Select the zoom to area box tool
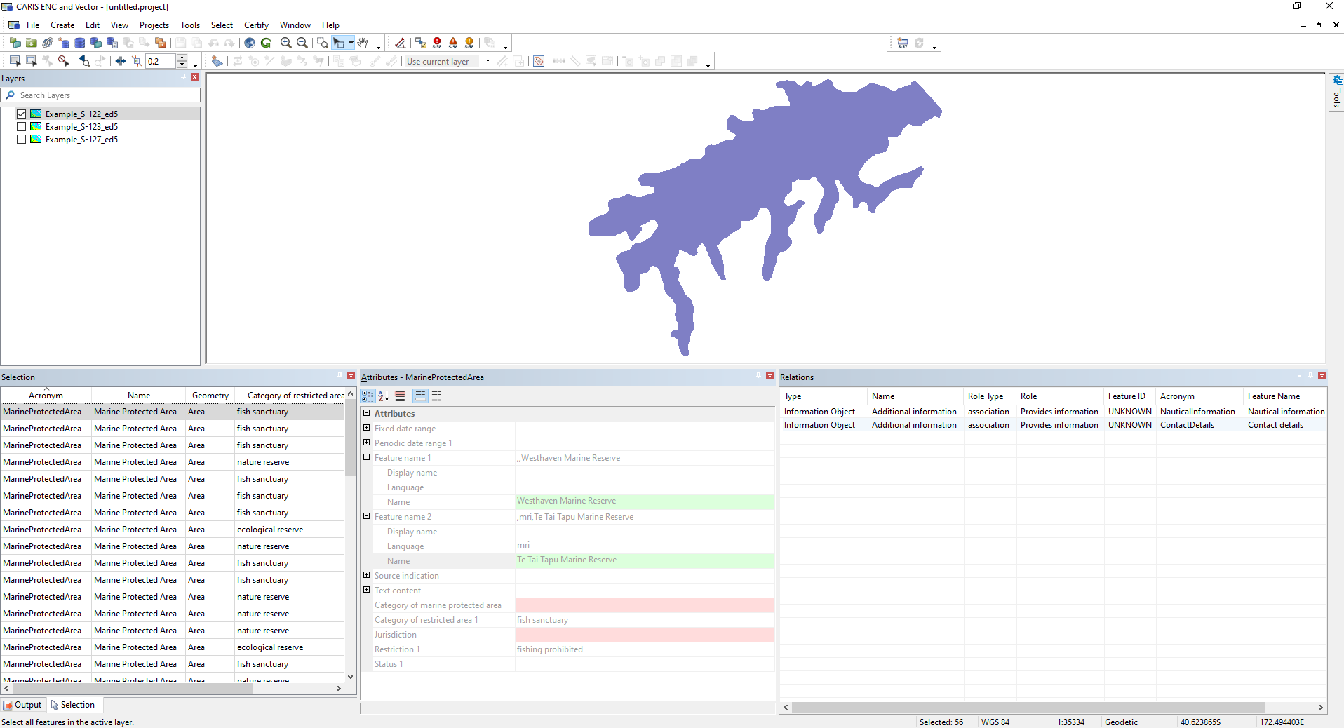Viewport: 1344px width, 728px height. click(x=323, y=43)
